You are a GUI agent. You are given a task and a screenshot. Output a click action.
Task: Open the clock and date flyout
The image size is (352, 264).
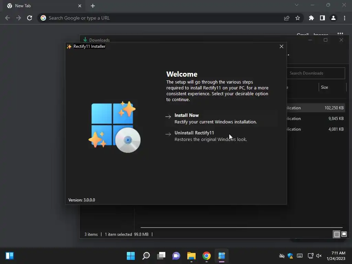tap(336, 256)
